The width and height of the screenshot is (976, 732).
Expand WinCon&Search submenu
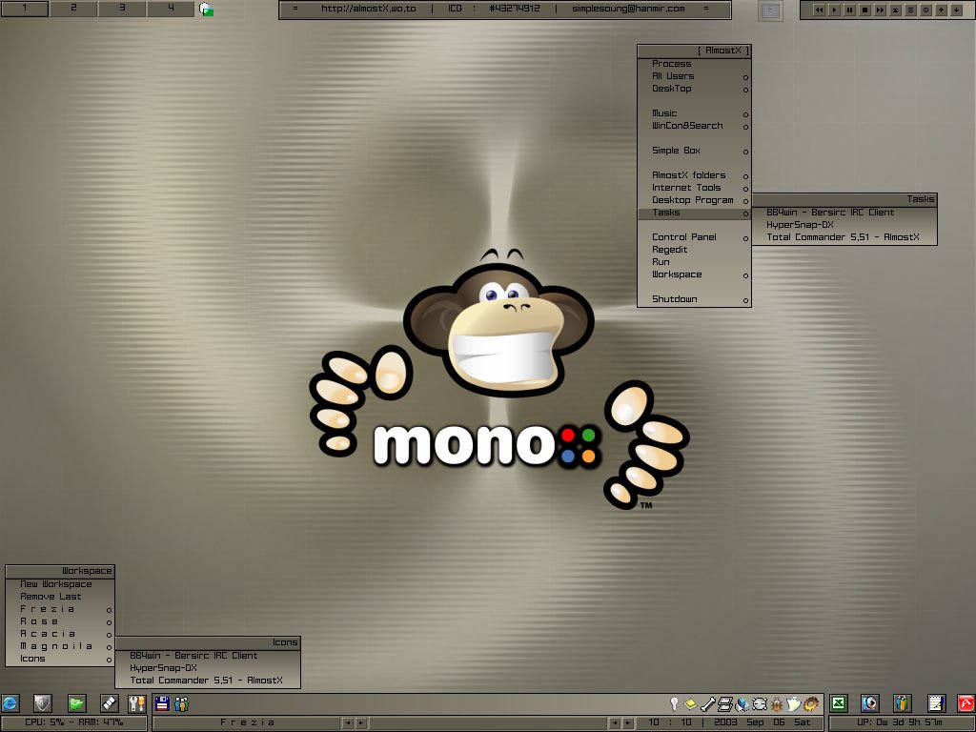pyautogui.click(x=694, y=127)
